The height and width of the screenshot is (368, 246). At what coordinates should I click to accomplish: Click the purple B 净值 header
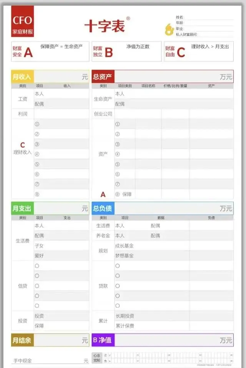tap(103, 340)
